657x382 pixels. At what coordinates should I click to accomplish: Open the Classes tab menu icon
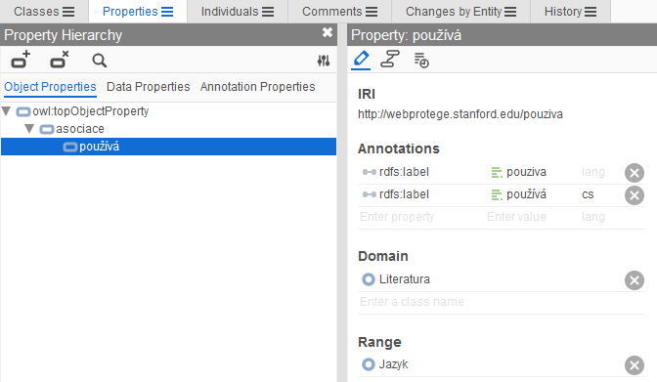pos(68,12)
